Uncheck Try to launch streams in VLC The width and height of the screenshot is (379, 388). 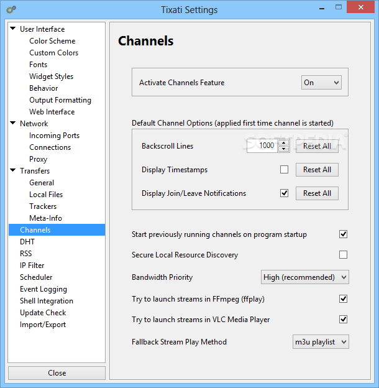pyautogui.click(x=343, y=320)
